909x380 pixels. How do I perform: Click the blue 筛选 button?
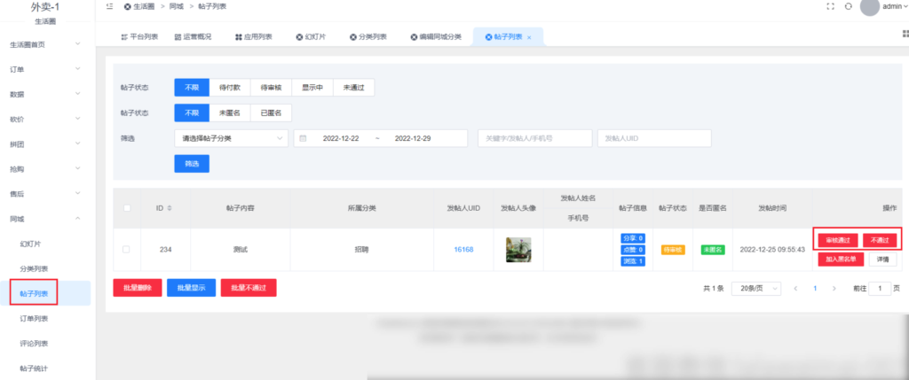click(192, 164)
